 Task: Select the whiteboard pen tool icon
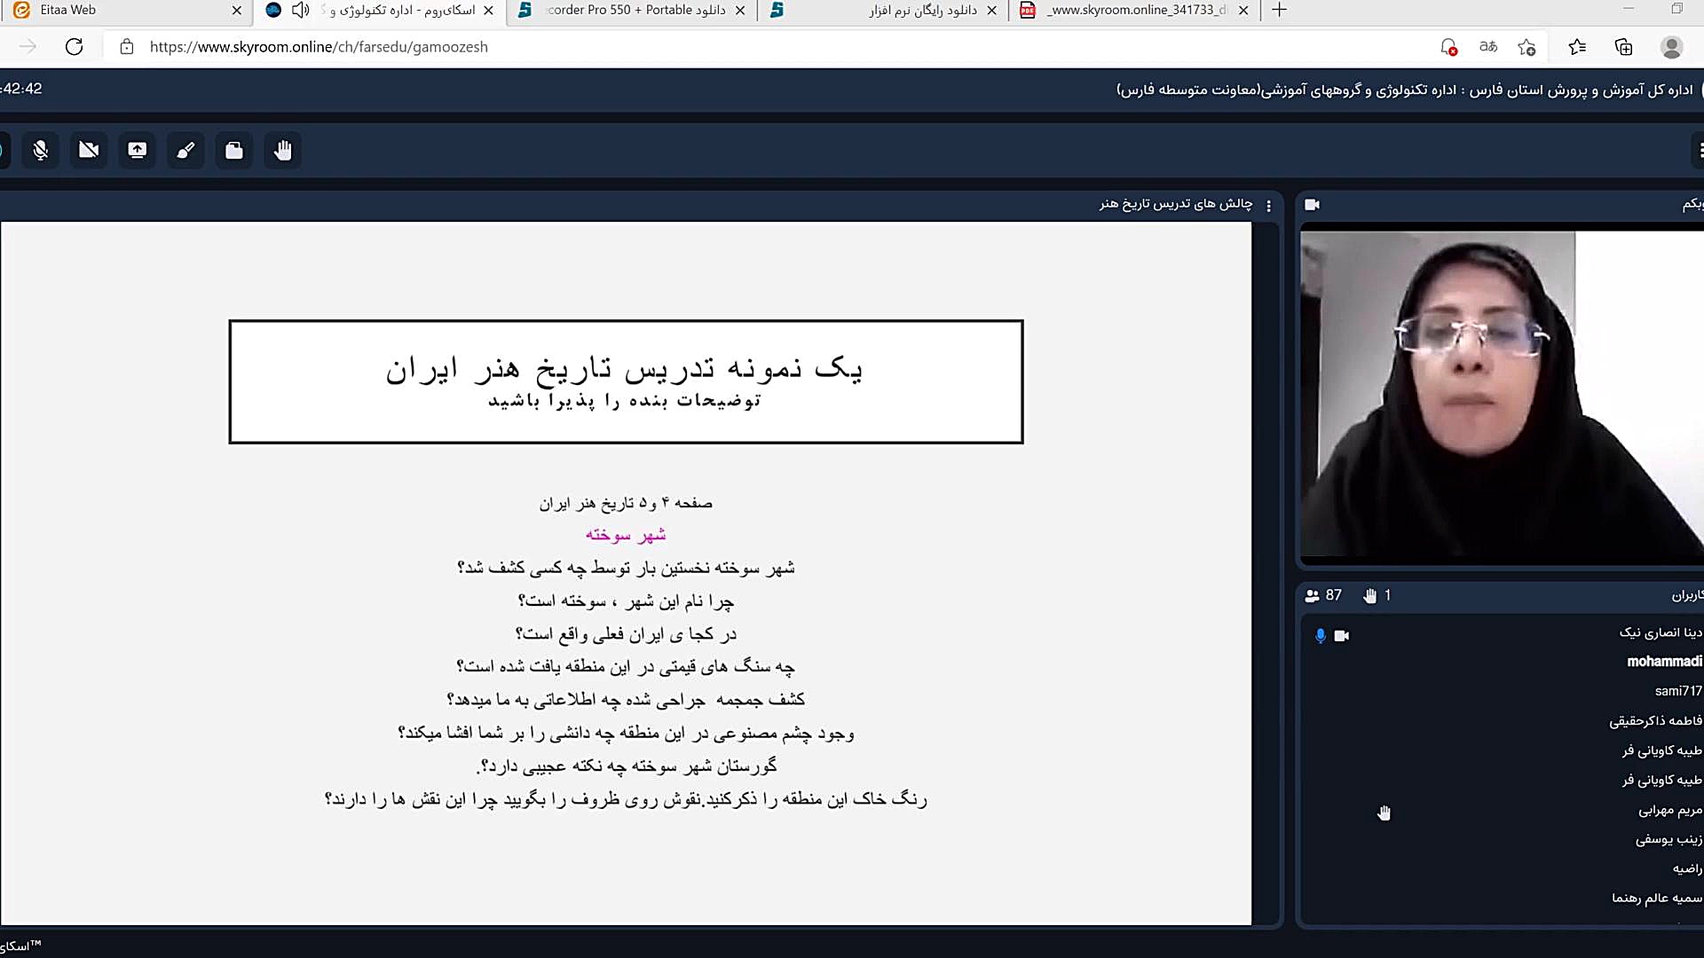[x=185, y=150]
